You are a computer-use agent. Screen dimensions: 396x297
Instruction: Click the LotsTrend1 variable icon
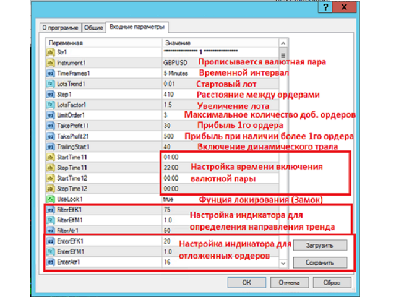[51, 84]
